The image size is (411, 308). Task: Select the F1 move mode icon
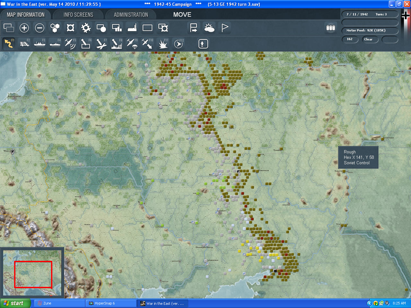pyautogui.click(x=9, y=44)
